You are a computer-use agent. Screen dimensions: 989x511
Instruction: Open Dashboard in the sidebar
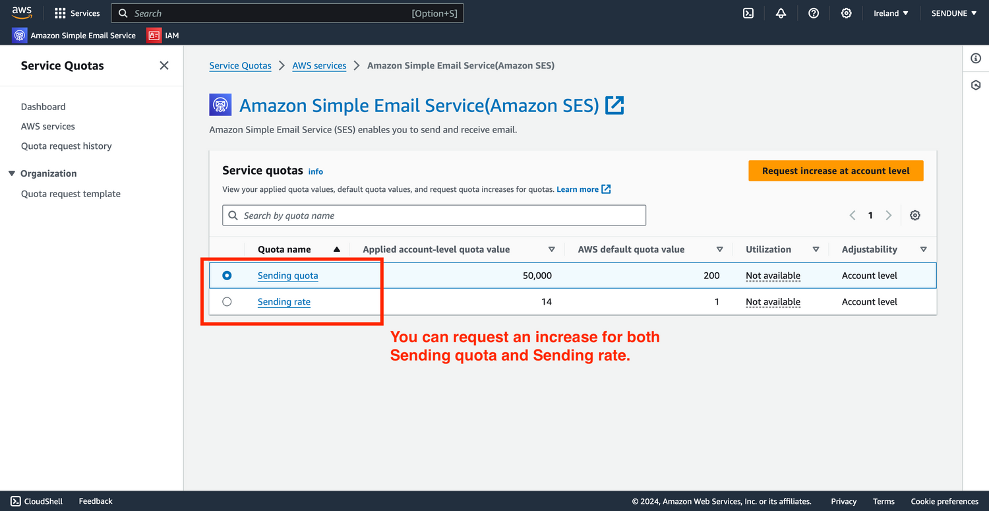coord(44,107)
